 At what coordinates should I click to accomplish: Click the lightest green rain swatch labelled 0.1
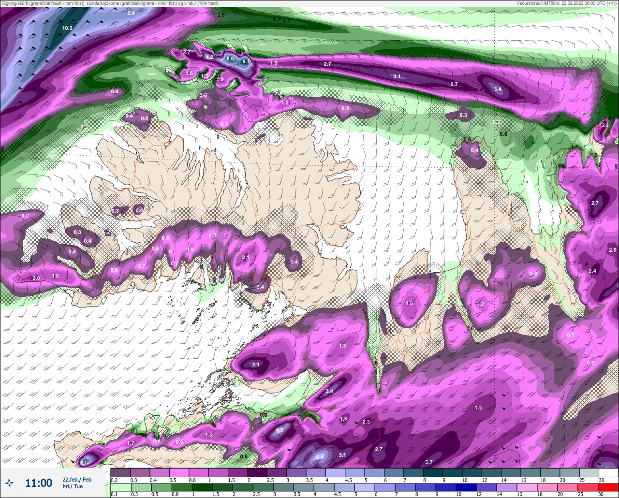pyautogui.click(x=120, y=487)
